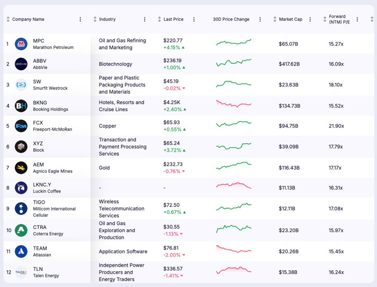377x287 pixels.
Task: Click the Booking Holdings logo
Action: (x=20, y=106)
